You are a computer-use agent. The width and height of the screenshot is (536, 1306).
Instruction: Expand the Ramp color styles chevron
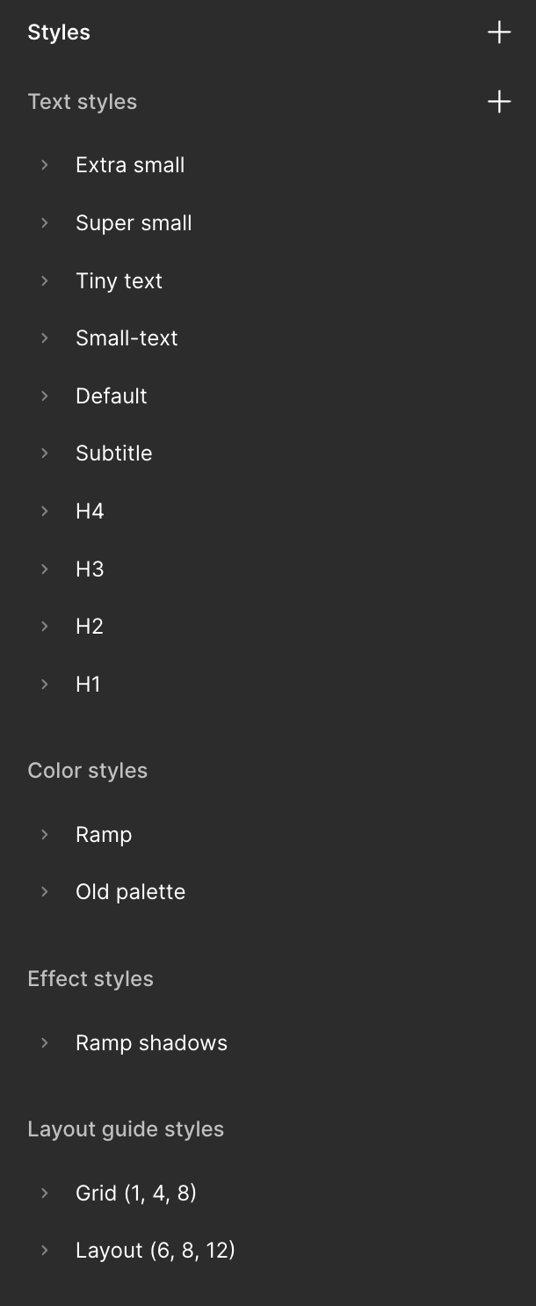(x=45, y=835)
